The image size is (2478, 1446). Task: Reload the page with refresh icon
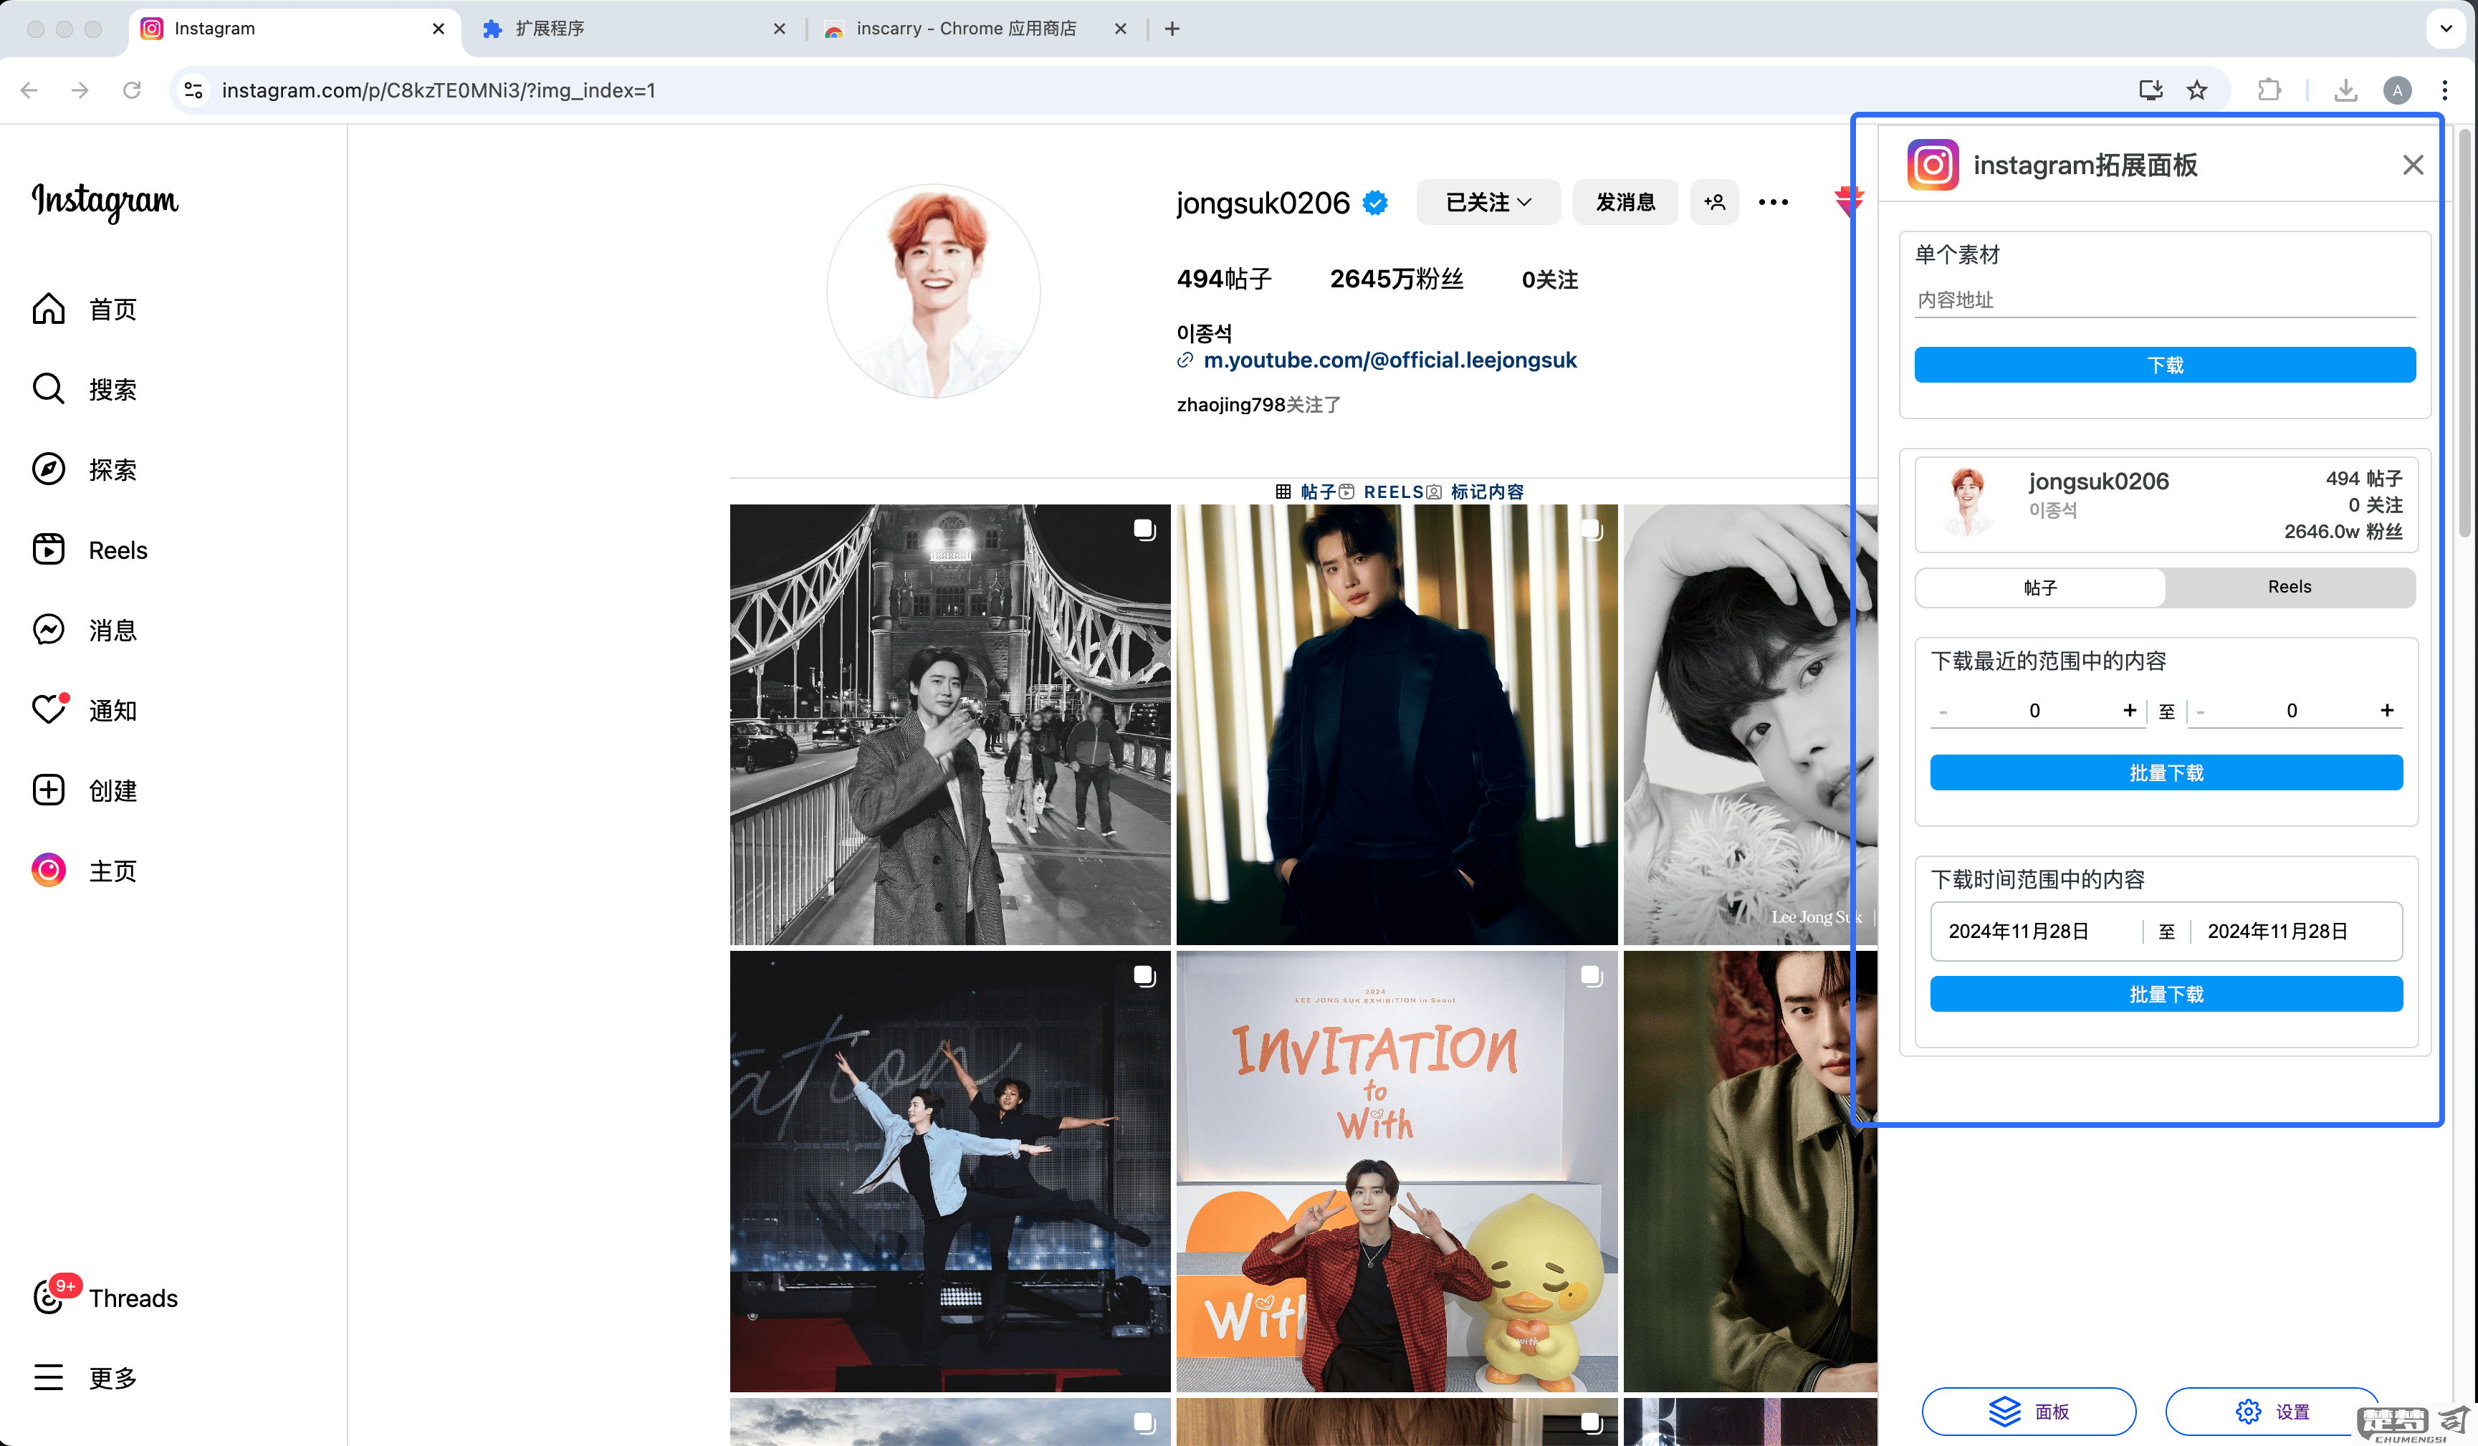(132, 90)
